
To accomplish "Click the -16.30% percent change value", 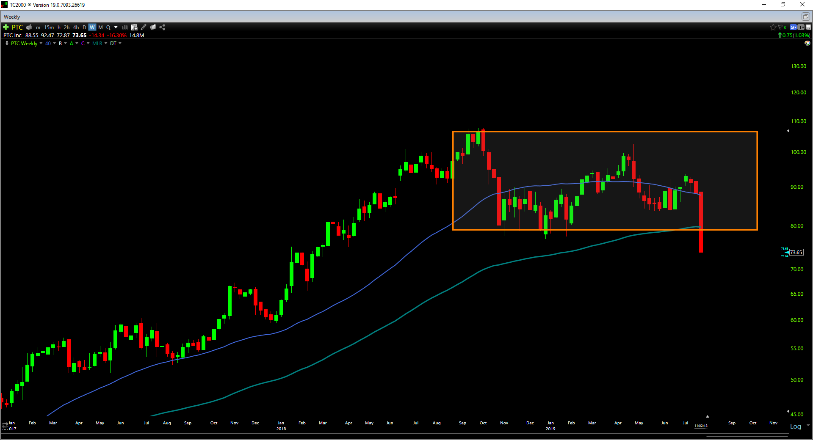I will coord(117,36).
